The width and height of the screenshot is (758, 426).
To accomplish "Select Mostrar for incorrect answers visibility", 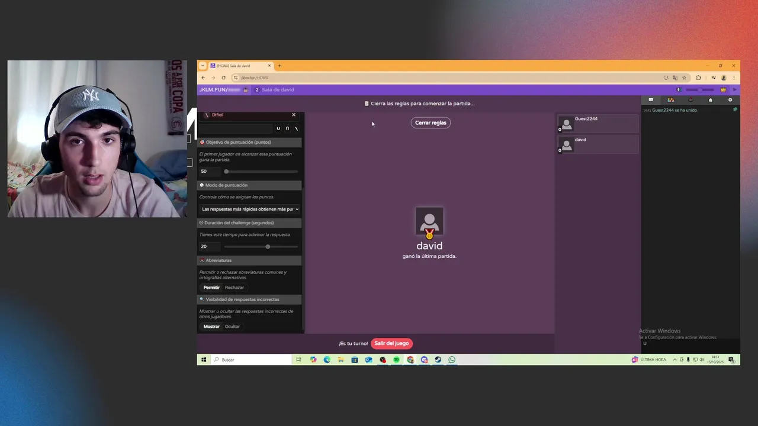I will (211, 327).
